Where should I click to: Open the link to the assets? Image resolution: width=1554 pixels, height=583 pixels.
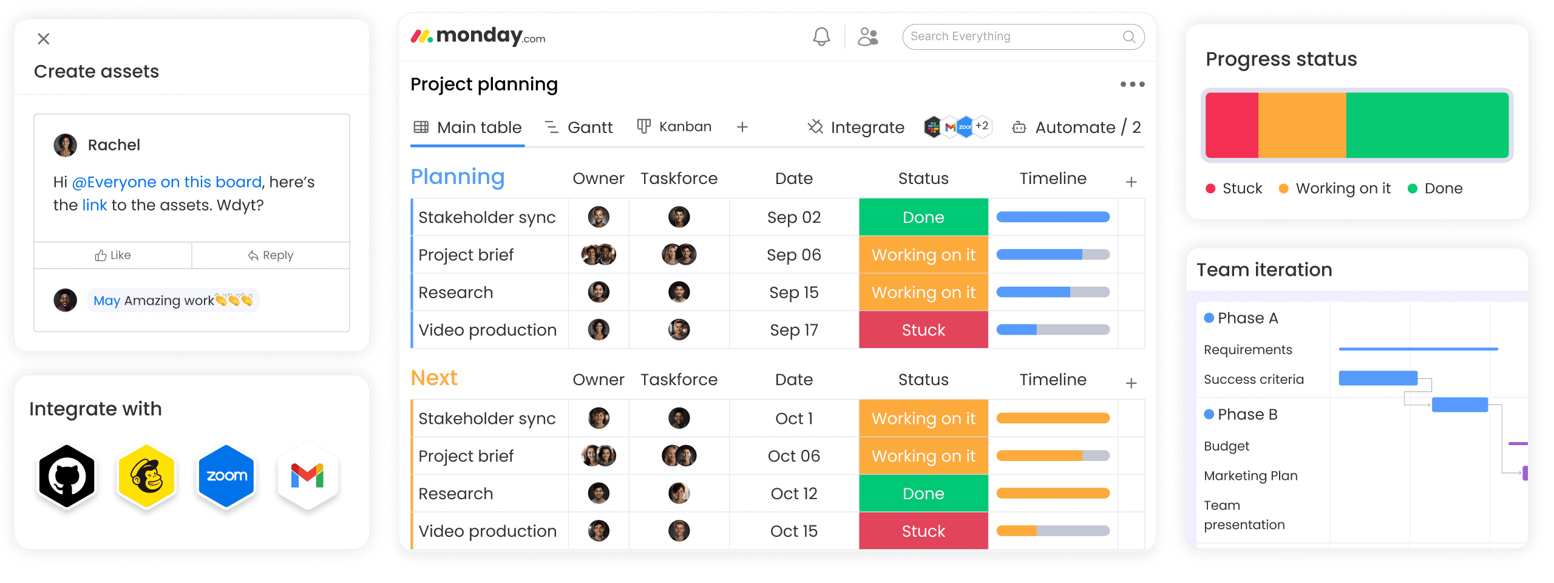pyautogui.click(x=95, y=205)
